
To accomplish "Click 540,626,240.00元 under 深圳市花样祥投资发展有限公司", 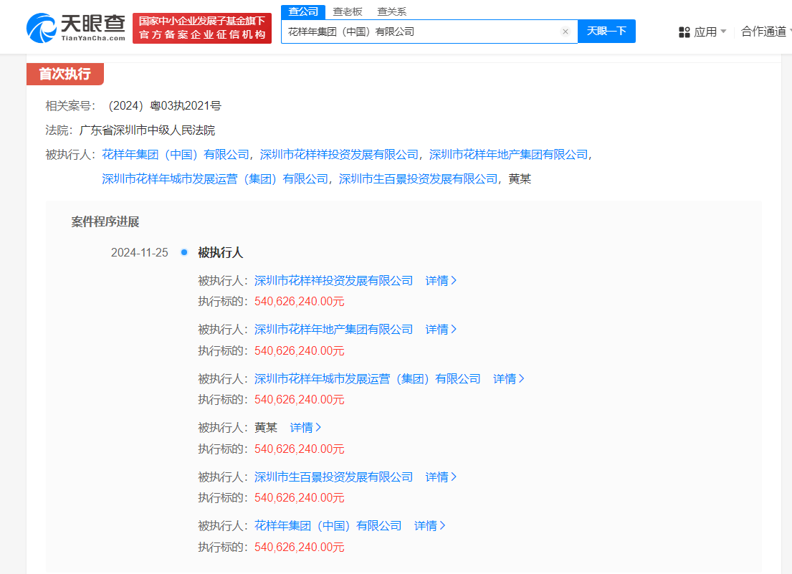I will pyautogui.click(x=299, y=302).
